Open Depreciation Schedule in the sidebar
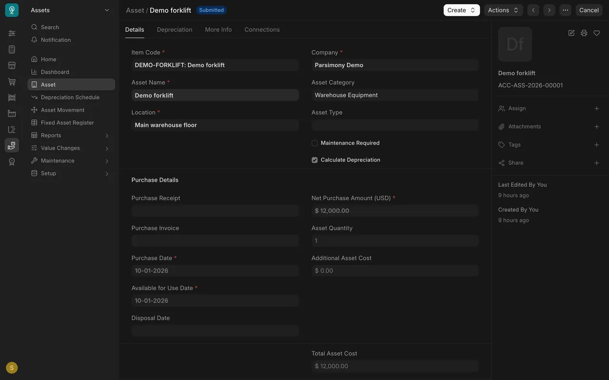Viewport: 609px width, 380px height. click(x=71, y=97)
